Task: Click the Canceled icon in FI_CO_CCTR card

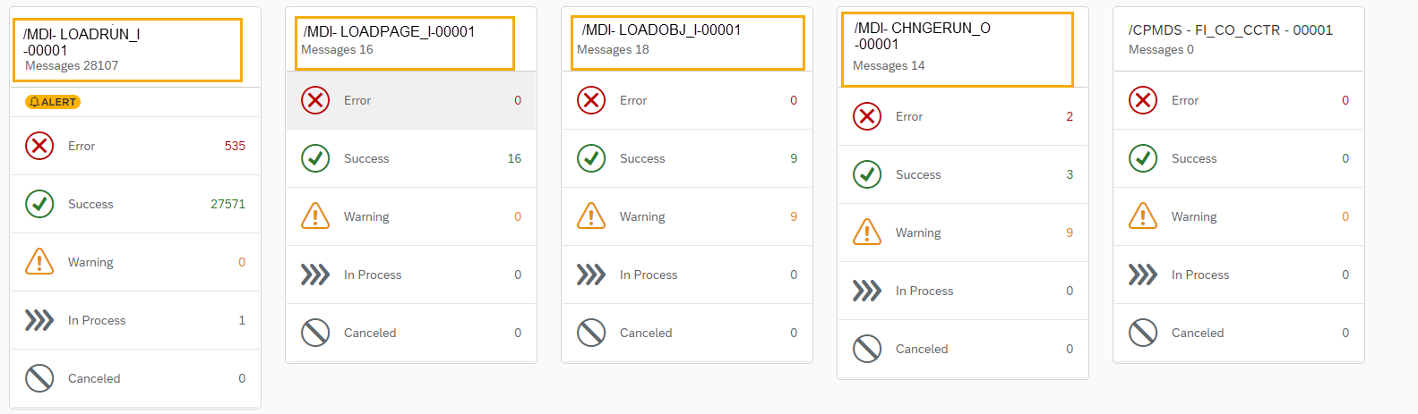Action: [x=1143, y=333]
